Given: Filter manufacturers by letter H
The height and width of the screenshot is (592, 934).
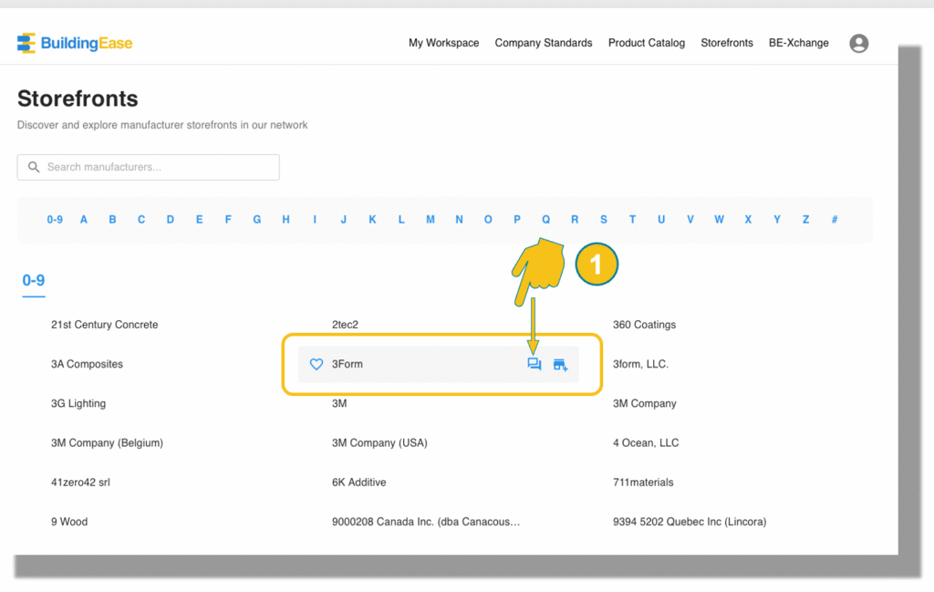Looking at the screenshot, I should [x=285, y=220].
